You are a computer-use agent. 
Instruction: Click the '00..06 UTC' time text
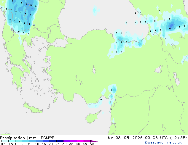156,138
